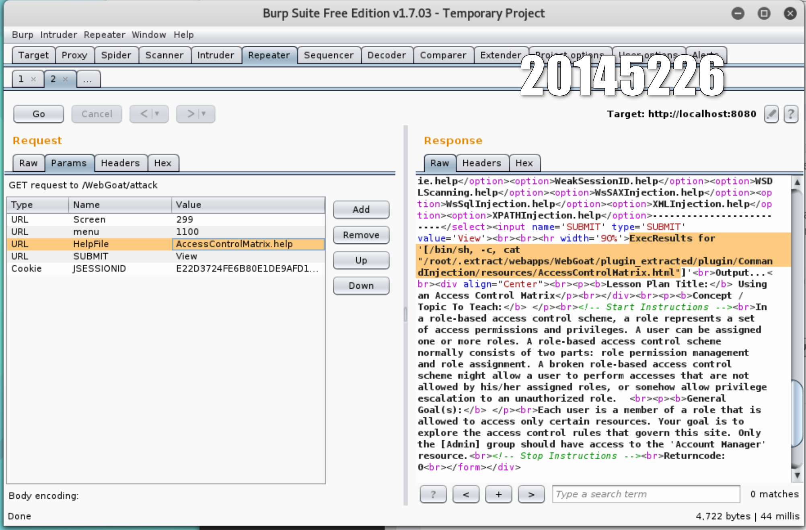
Task: Click the Type column header
Action: point(38,205)
